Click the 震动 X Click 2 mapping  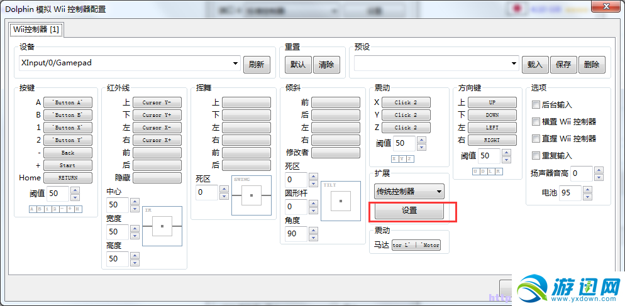pyautogui.click(x=406, y=102)
